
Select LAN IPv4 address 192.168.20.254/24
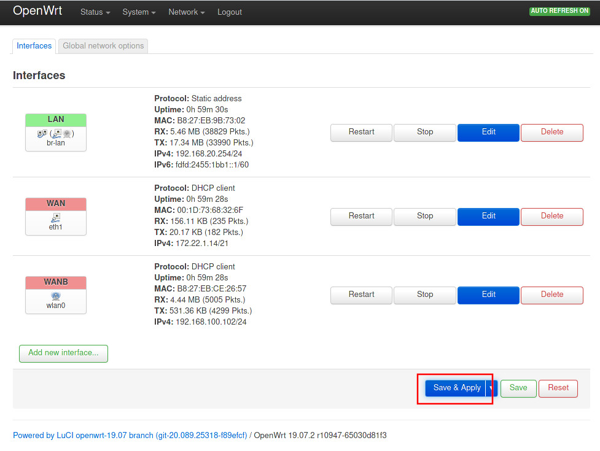[x=209, y=153]
